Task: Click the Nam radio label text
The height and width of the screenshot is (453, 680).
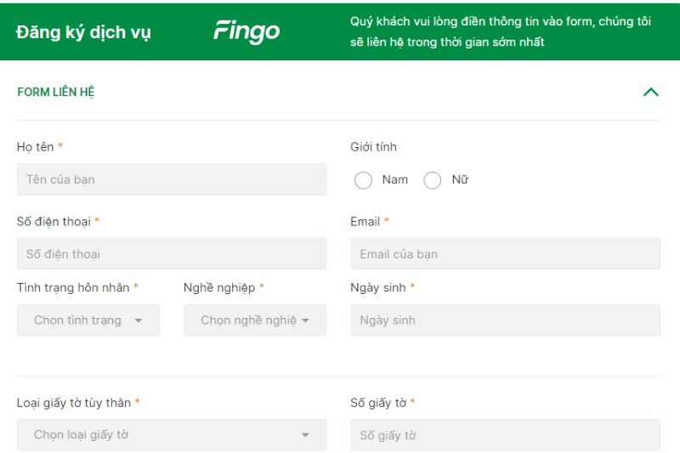Action: coord(394,179)
